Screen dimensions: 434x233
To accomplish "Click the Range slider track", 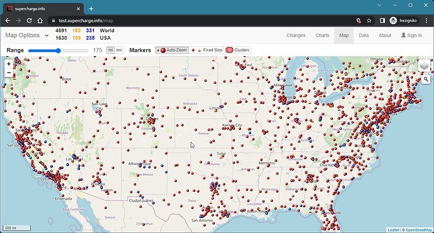I will coord(58,50).
